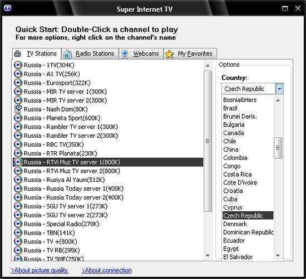Choose Canada from the country list

tap(234, 133)
